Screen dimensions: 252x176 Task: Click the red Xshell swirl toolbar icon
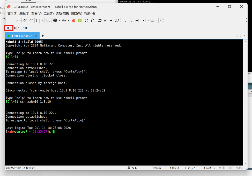pos(73,20)
